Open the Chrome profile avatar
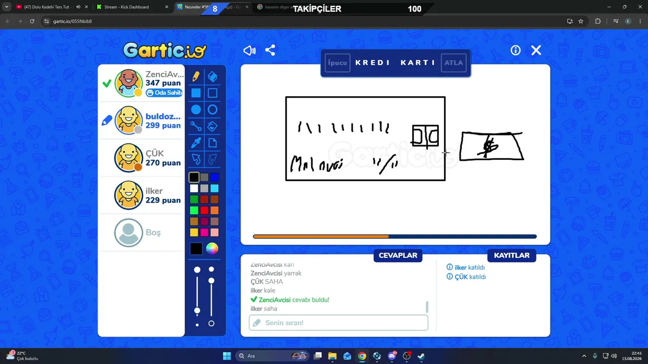The width and height of the screenshot is (648, 364). click(x=628, y=21)
